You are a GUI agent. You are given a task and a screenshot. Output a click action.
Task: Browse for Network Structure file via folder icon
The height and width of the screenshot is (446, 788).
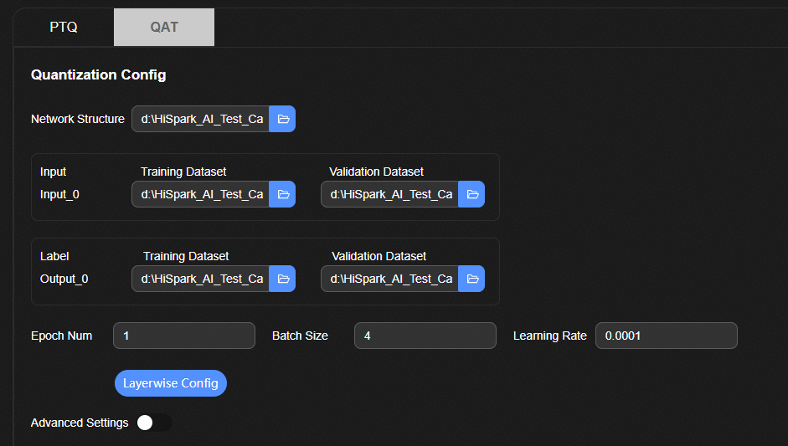pyautogui.click(x=283, y=119)
